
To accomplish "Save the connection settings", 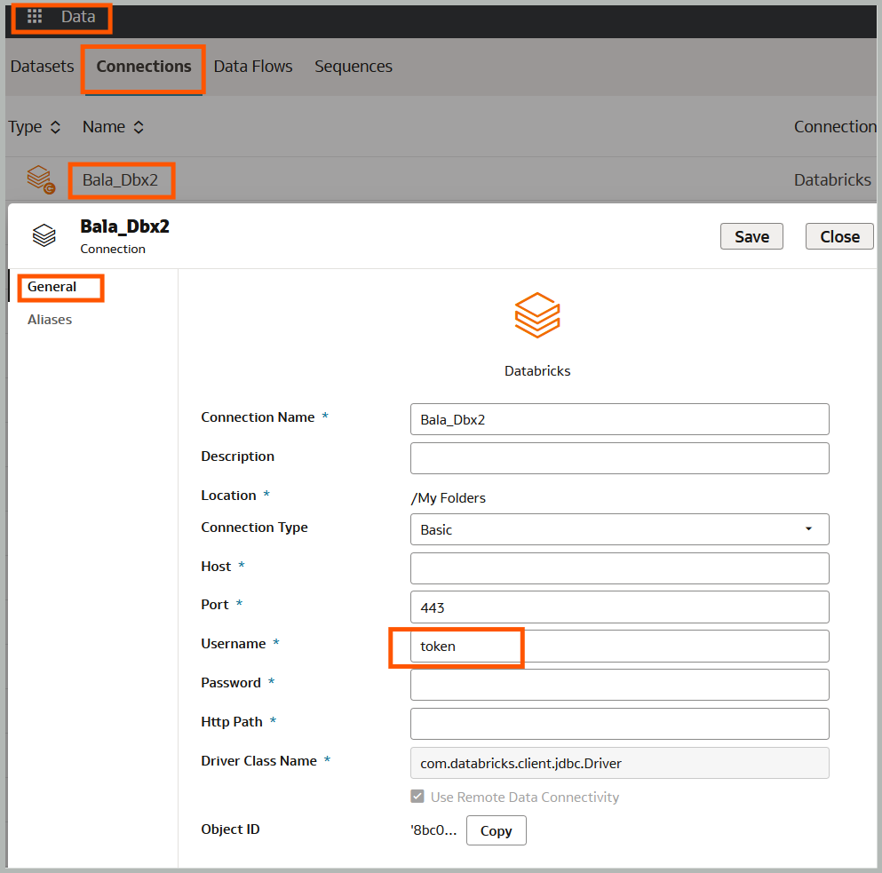I will 751,236.
